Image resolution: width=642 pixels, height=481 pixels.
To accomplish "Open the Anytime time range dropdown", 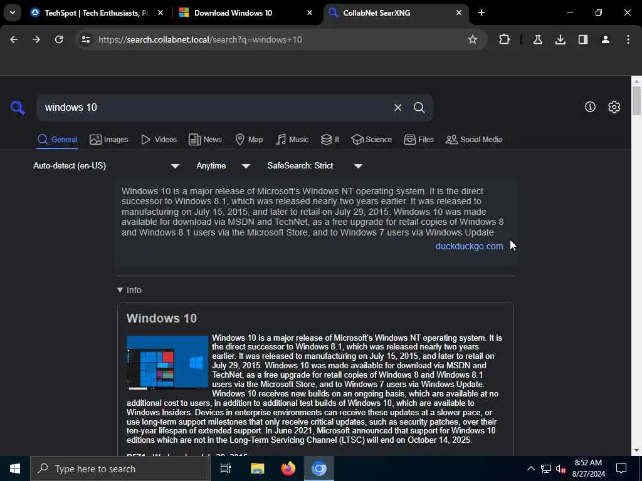I will pos(223,165).
